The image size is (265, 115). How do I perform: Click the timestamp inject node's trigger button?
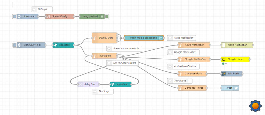[15, 17]
